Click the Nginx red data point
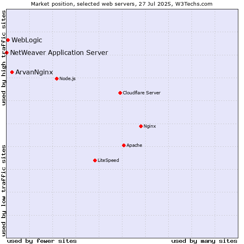 coord(141,126)
